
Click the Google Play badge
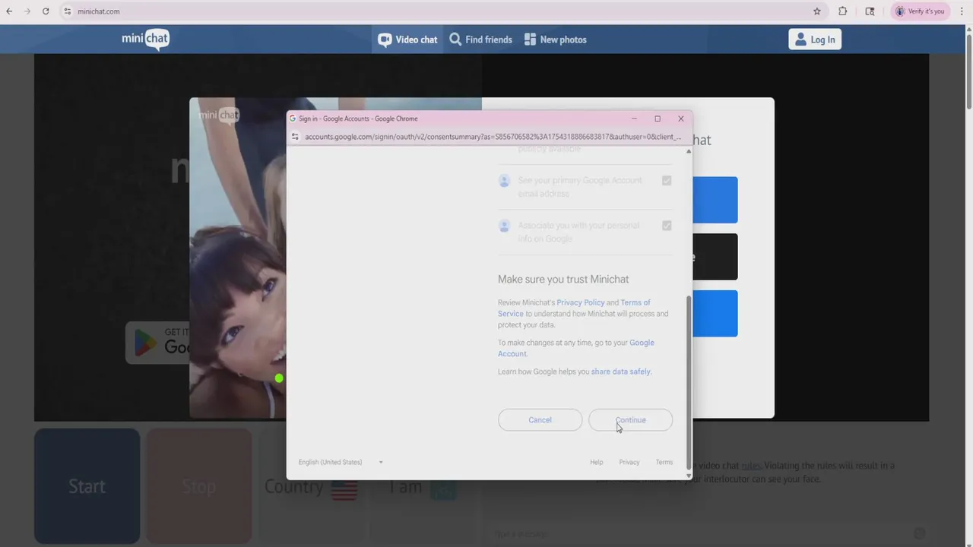[157, 343]
